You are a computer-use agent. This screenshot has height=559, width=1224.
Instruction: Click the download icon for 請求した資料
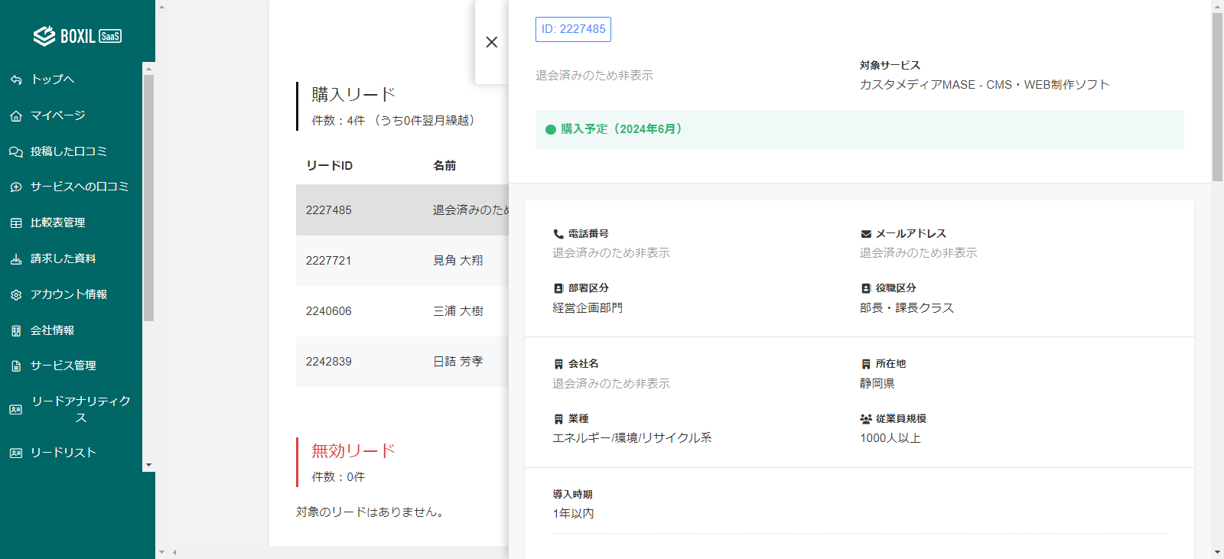16,259
